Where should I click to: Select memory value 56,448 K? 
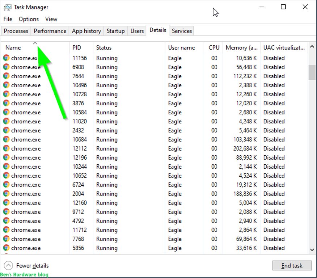pyautogui.click(x=246, y=67)
